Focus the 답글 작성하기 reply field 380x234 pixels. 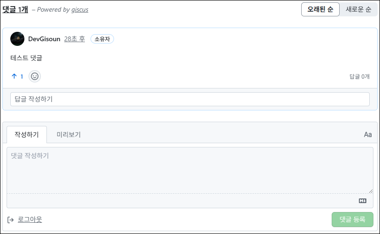pyautogui.click(x=190, y=99)
